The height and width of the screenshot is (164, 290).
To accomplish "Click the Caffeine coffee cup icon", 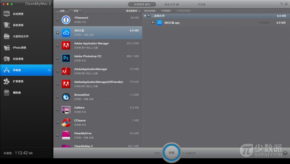I will coord(66,110).
